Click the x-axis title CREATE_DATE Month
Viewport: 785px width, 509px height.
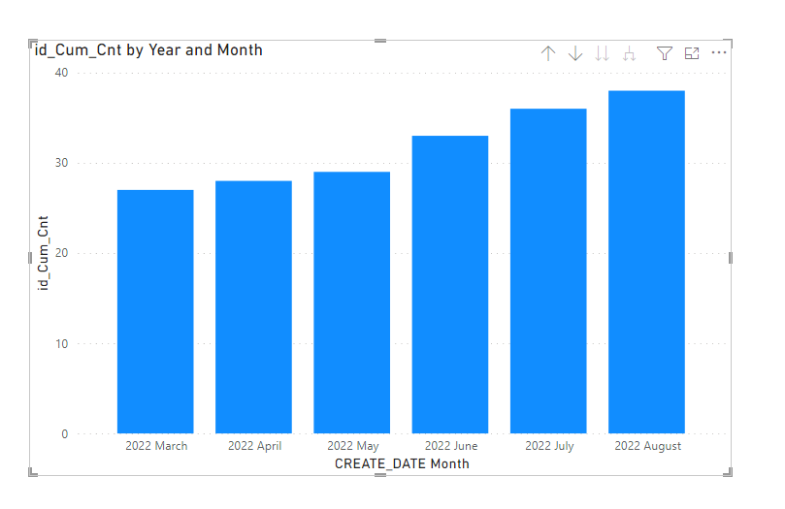tap(402, 464)
